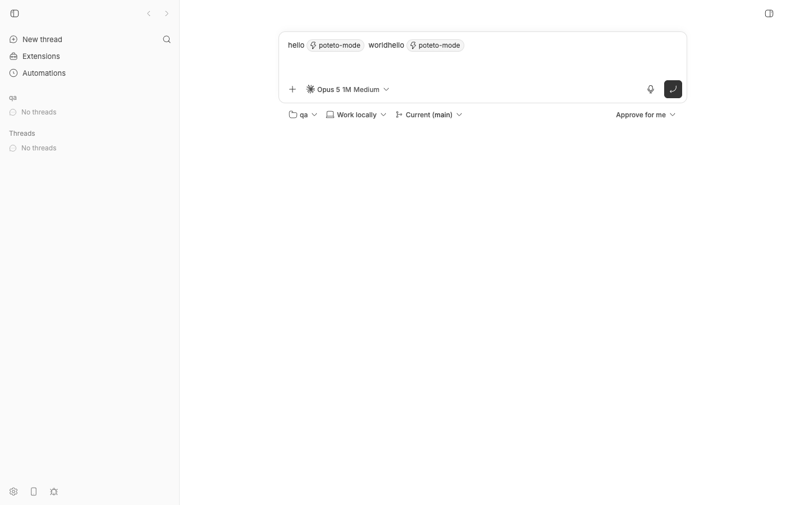Toggle the right side panel icon

click(769, 13)
